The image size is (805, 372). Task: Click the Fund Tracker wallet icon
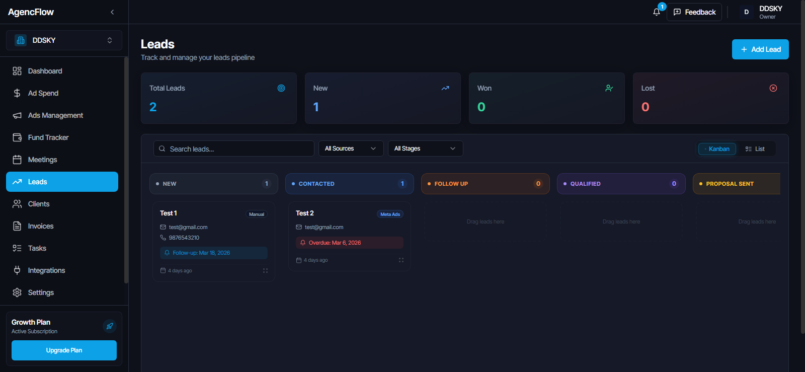click(x=17, y=137)
